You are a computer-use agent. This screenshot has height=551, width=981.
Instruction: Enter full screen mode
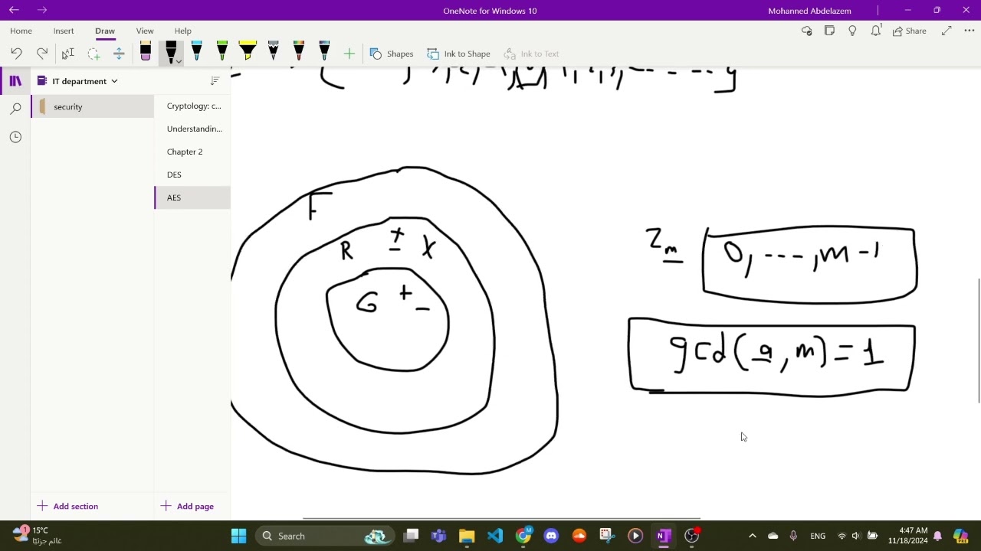click(x=947, y=31)
